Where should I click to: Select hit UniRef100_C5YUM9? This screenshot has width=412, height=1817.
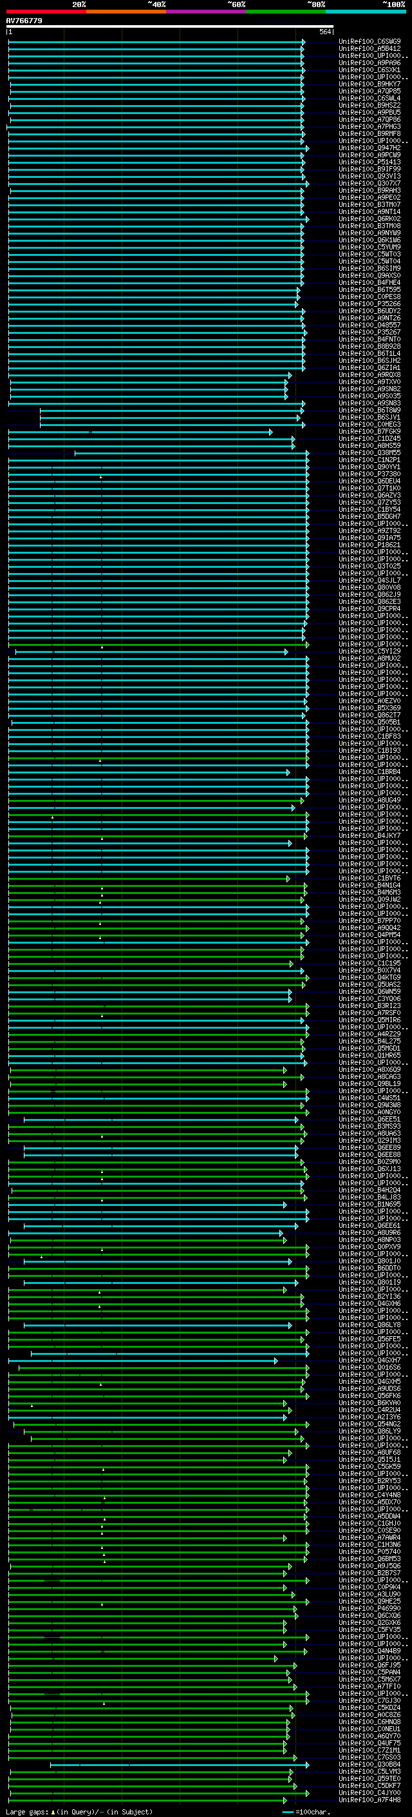point(370,247)
